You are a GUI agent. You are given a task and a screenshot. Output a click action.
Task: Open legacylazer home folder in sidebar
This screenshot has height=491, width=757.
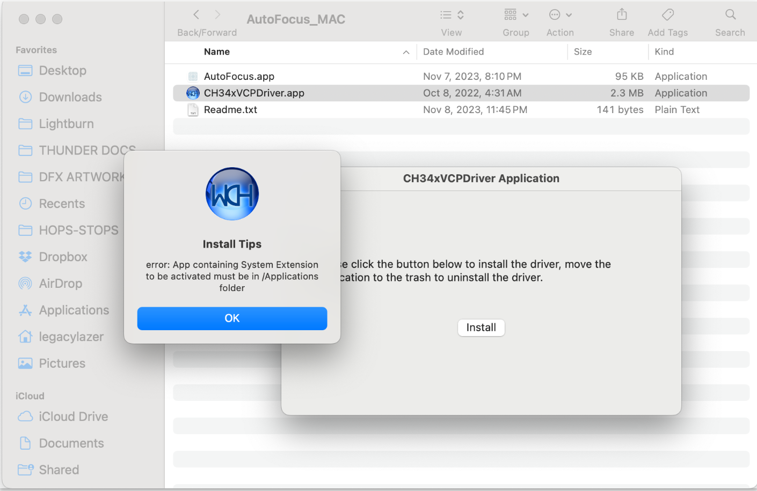click(x=71, y=337)
